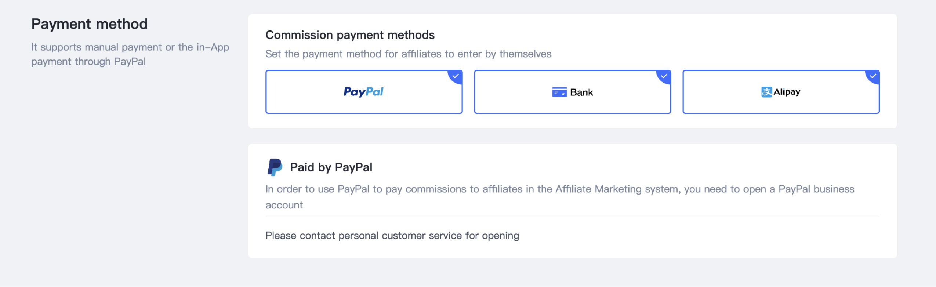Uncheck the PayPal corner checkmark
936x287 pixels.
[456, 76]
